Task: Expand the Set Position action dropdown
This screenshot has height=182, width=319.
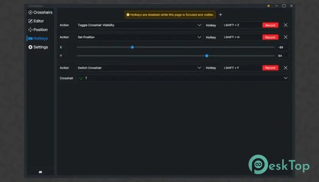Action: (139, 37)
